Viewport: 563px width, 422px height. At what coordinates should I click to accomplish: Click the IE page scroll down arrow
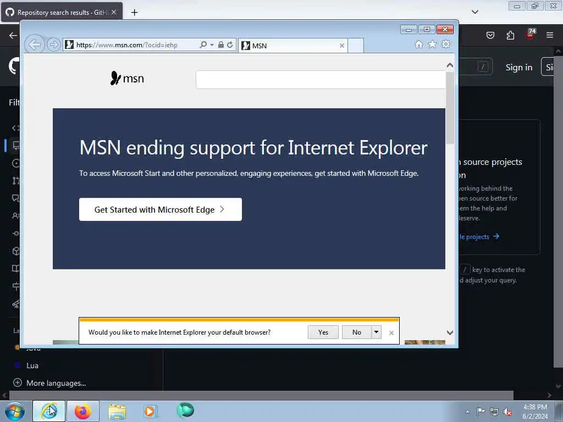pos(450,332)
